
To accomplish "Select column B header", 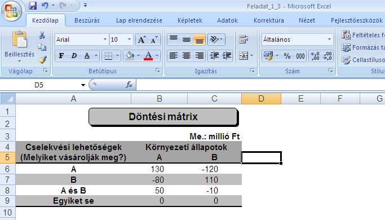I will click(160, 99).
